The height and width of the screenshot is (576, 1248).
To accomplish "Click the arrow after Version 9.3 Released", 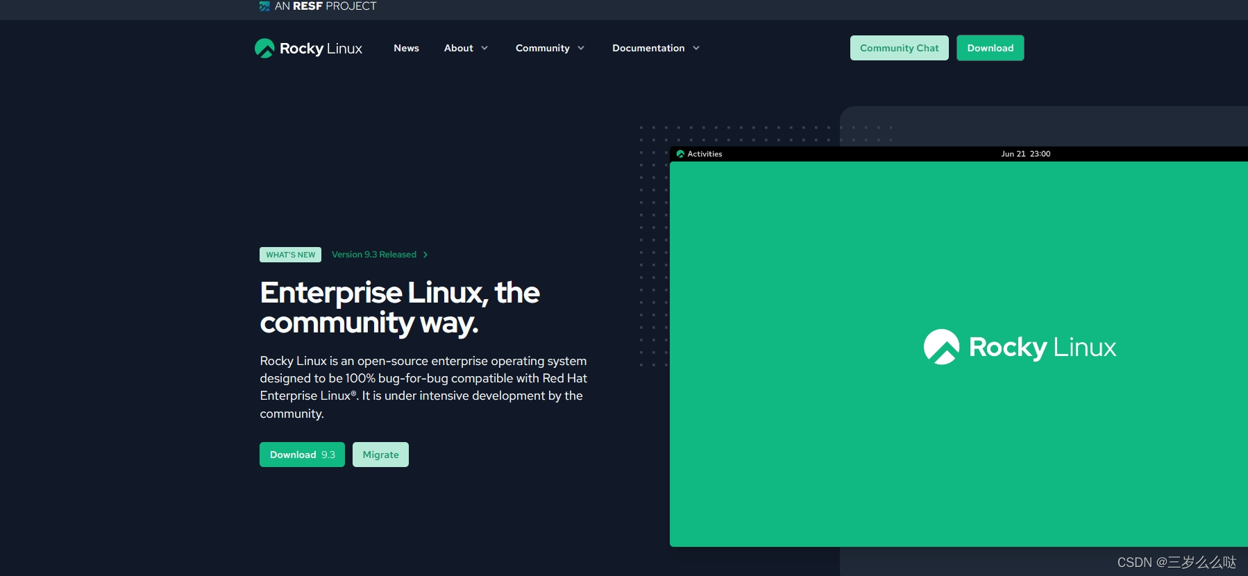I will [x=425, y=255].
